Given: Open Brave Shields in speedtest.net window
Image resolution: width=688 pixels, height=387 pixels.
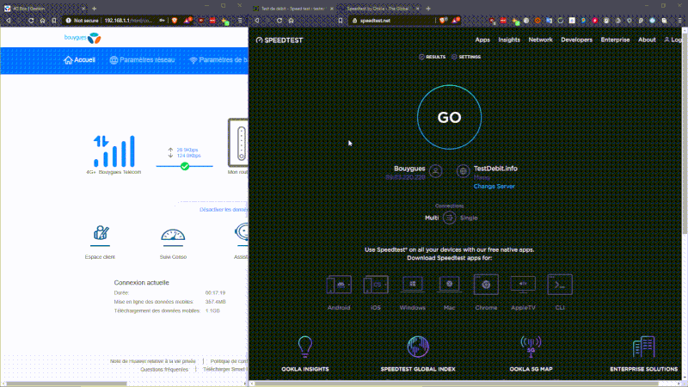Looking at the screenshot, I should [x=444, y=20].
